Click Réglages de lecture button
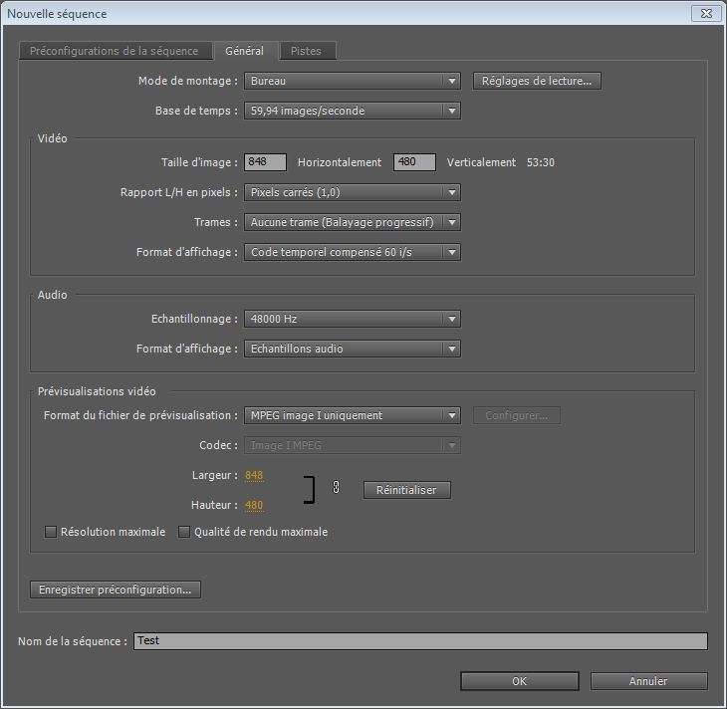 coord(537,81)
